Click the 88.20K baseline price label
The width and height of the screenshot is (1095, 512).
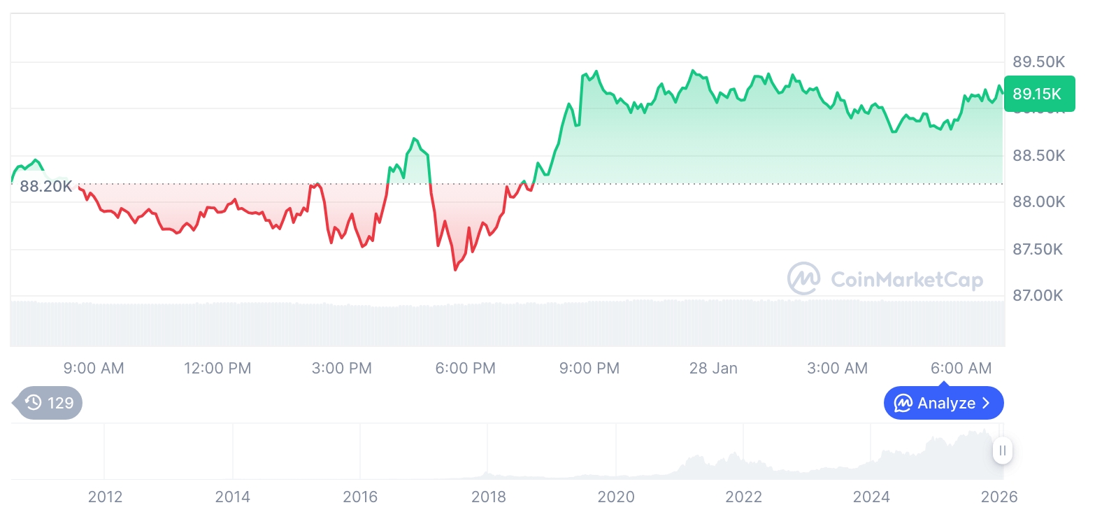pyautogui.click(x=46, y=186)
